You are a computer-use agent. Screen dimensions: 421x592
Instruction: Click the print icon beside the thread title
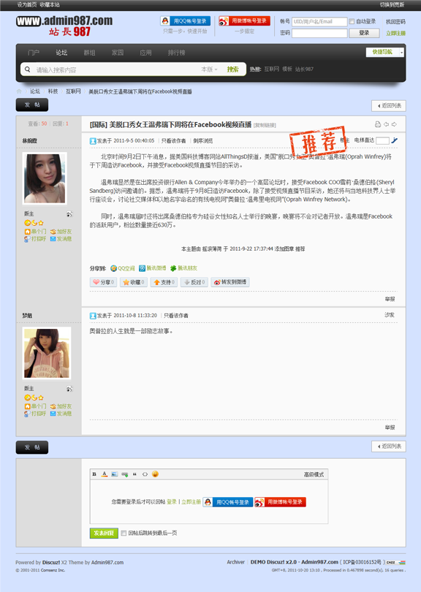[378, 124]
